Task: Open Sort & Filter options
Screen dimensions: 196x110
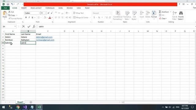Action: 175,16
